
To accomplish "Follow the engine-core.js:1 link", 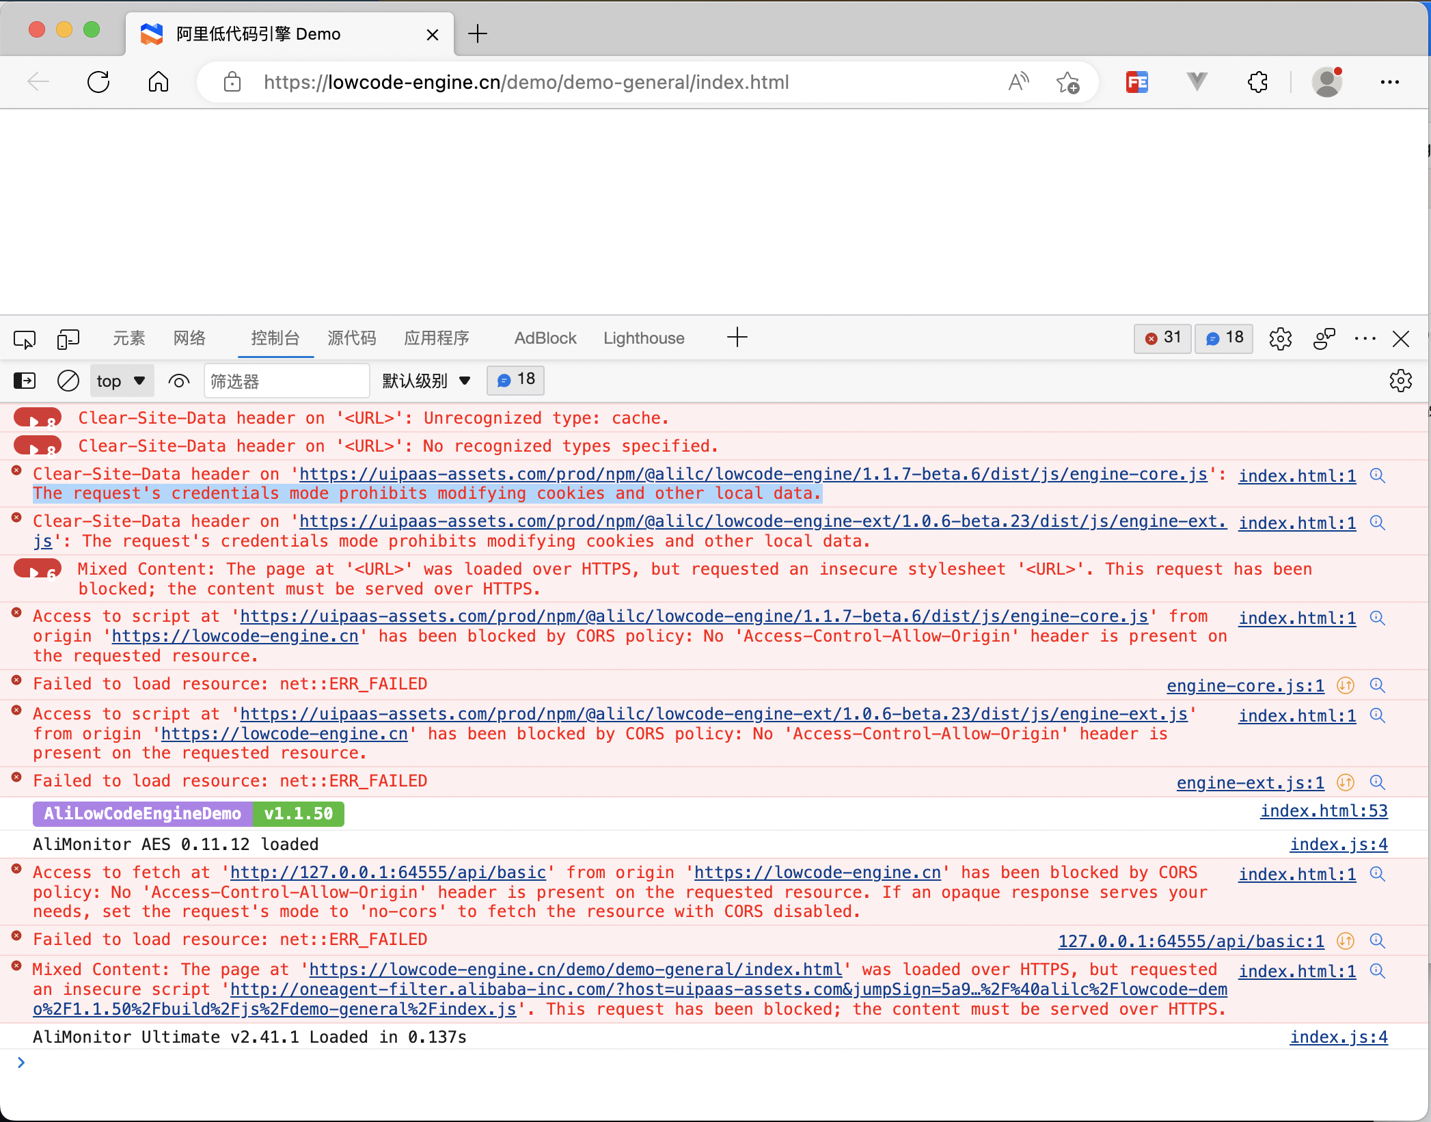I will [1244, 685].
